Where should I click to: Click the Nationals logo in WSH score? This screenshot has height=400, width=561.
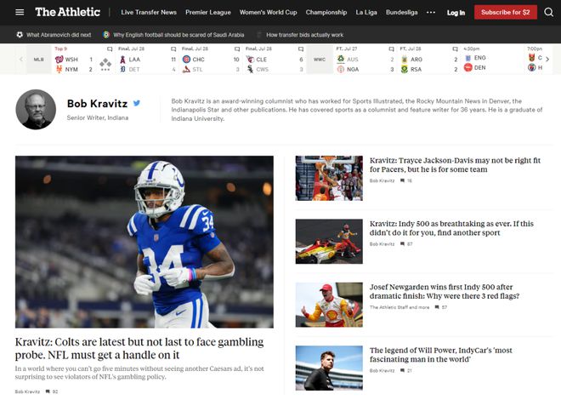coord(59,60)
